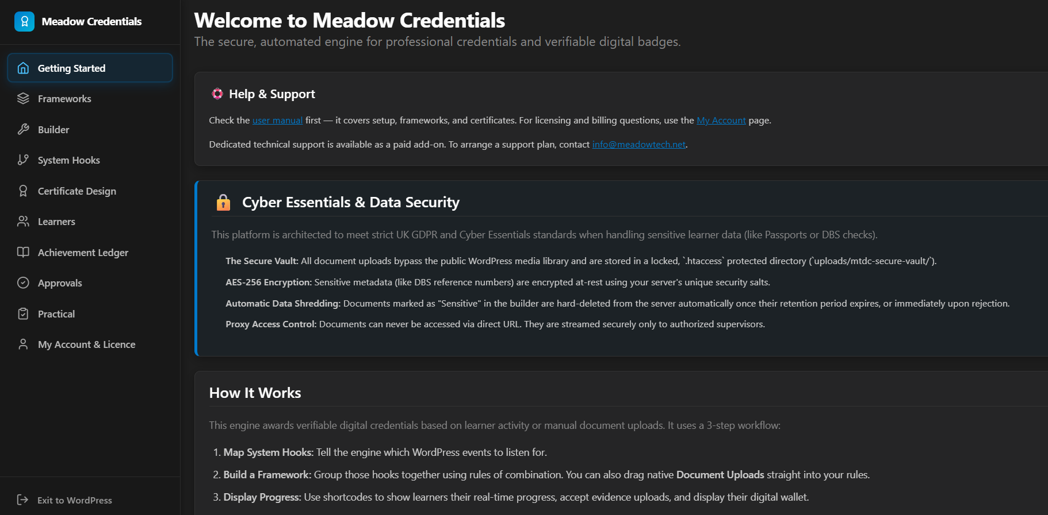1048x515 pixels.
Task: Click the My Account person icon
Action: pos(23,344)
